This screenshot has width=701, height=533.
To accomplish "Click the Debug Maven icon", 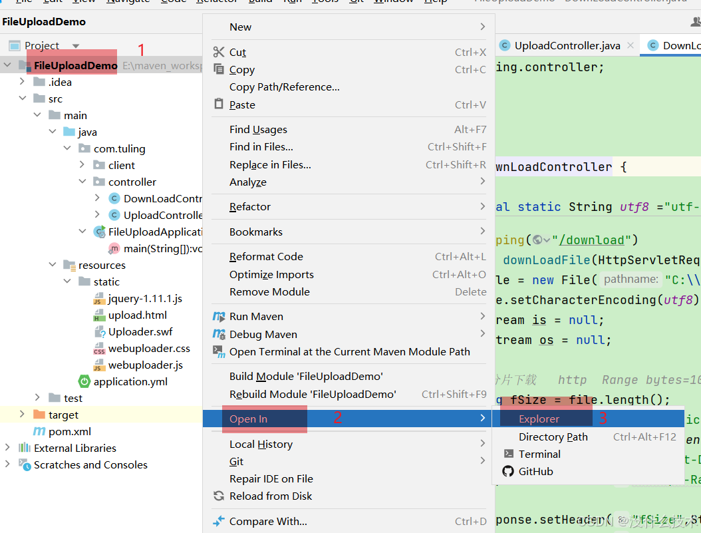I will tap(219, 335).
